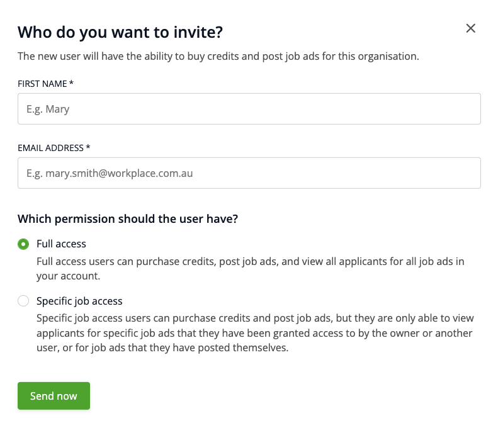This screenshot has width=498, height=423.
Task: Click the 'Full access' option label text
Action: [61, 244]
